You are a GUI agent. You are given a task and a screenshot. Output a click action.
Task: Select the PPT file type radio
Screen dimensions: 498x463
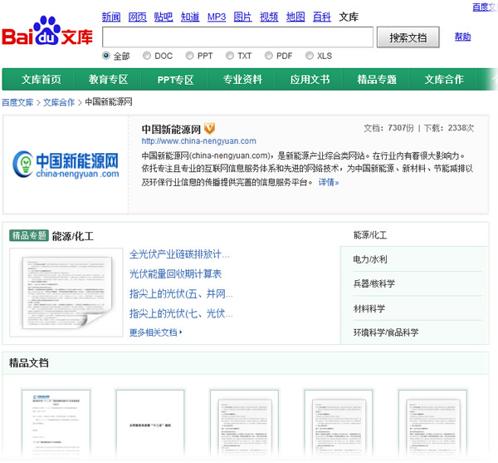(x=189, y=56)
